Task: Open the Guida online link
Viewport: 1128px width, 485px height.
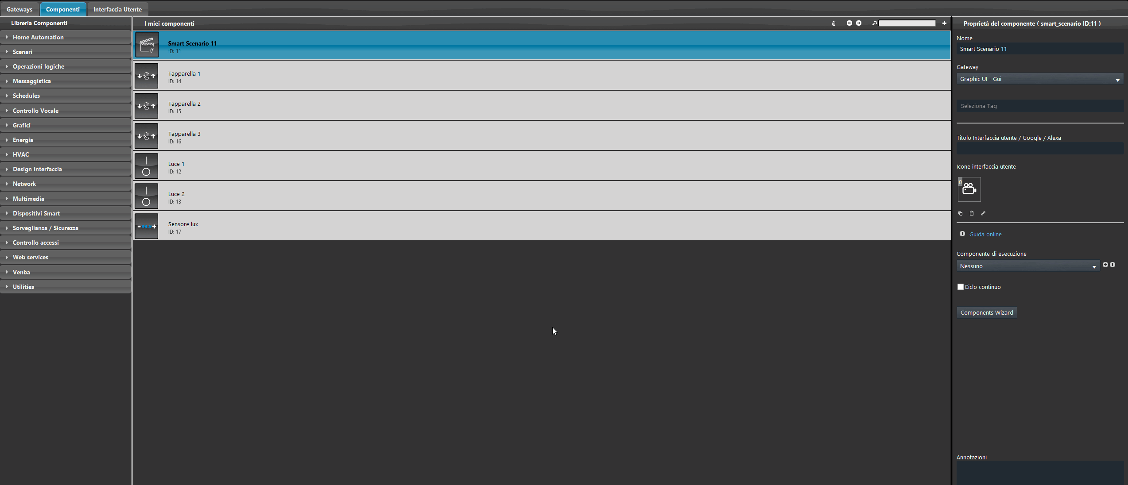Action: pyautogui.click(x=985, y=234)
